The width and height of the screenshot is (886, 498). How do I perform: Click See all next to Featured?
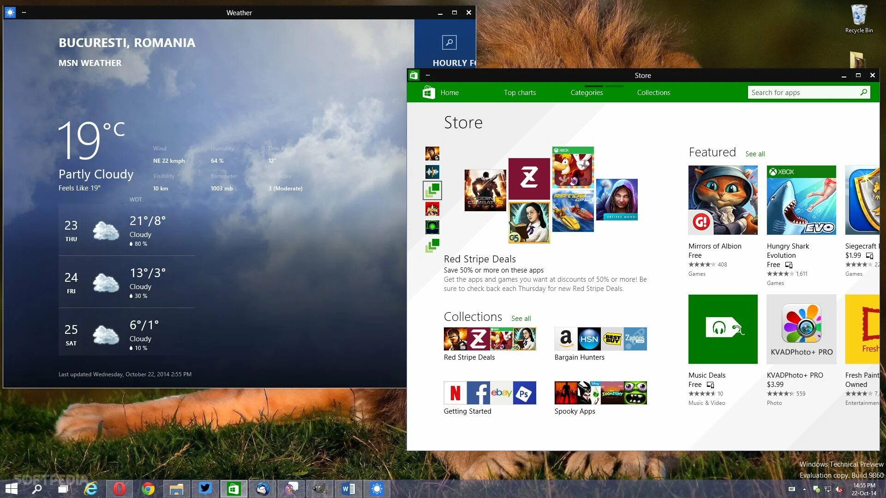(755, 154)
